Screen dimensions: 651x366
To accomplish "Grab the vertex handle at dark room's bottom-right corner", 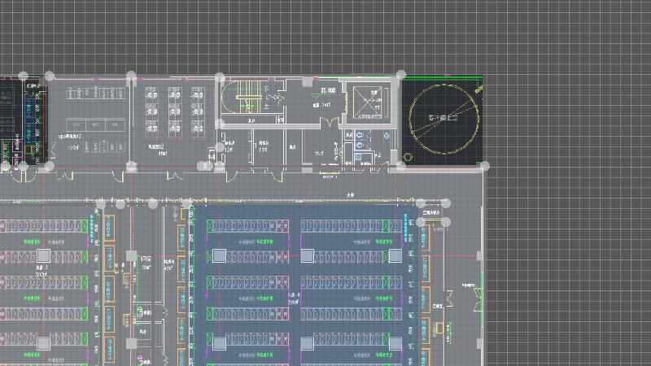I will 485,166.
